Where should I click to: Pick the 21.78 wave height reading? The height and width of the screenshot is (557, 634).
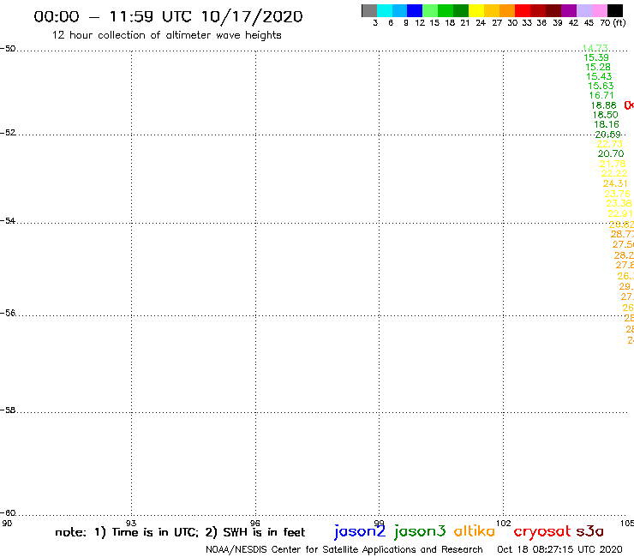(613, 164)
